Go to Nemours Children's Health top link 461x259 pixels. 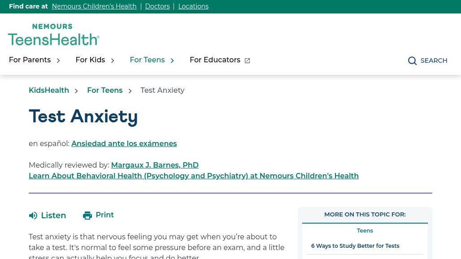point(94,6)
